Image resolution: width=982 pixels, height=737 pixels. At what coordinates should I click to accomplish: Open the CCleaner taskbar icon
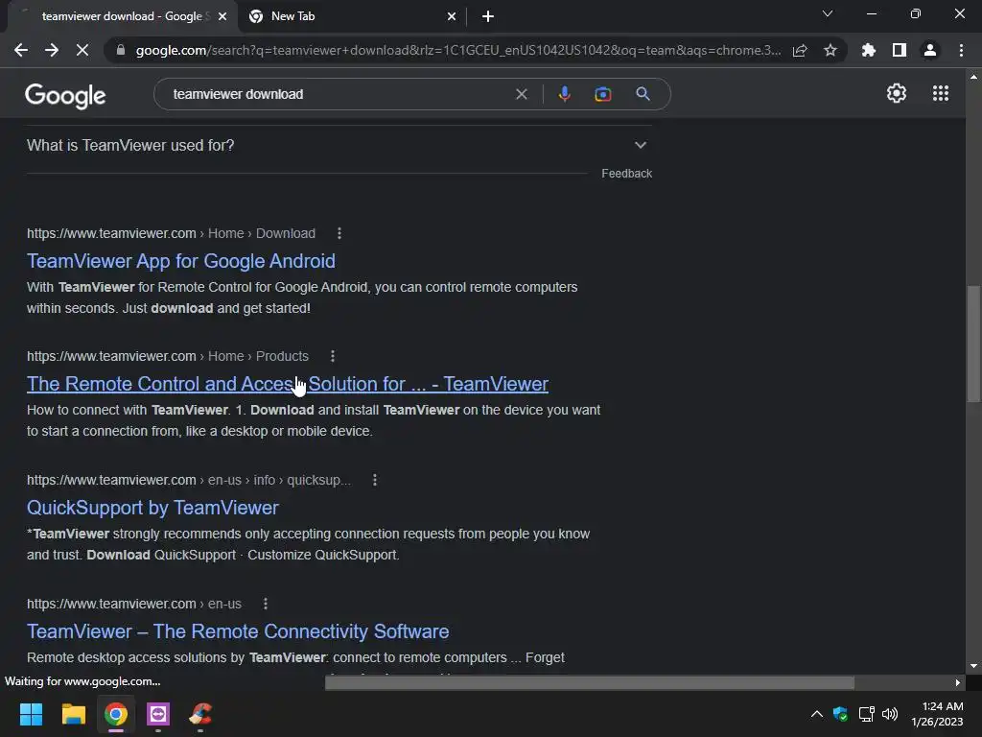200,714
